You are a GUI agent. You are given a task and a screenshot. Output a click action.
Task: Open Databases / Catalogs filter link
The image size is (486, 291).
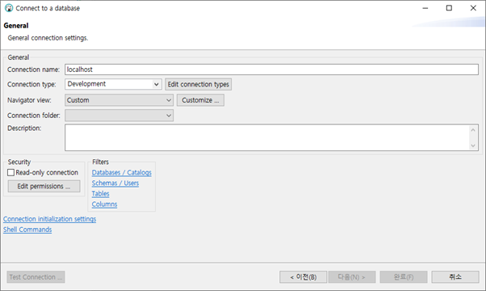(x=121, y=172)
